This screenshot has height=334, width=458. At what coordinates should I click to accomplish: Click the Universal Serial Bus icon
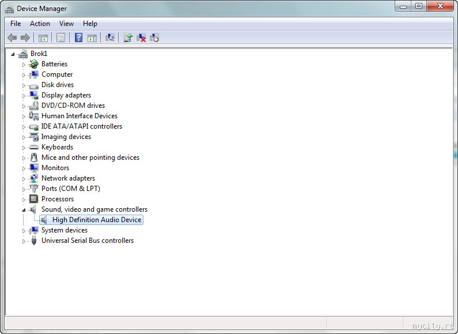34,241
